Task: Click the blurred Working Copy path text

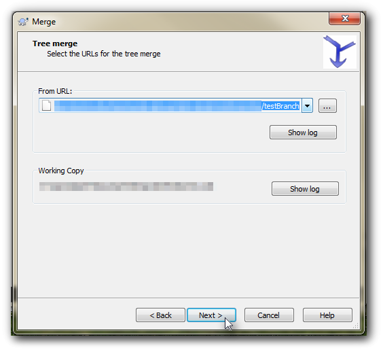Action: pos(126,186)
